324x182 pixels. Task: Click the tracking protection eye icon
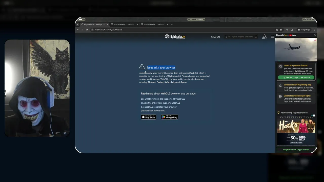(x=277, y=30)
